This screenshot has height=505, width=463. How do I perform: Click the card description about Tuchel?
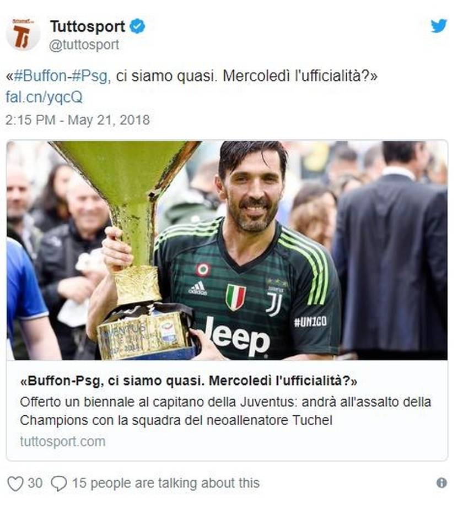click(225, 411)
